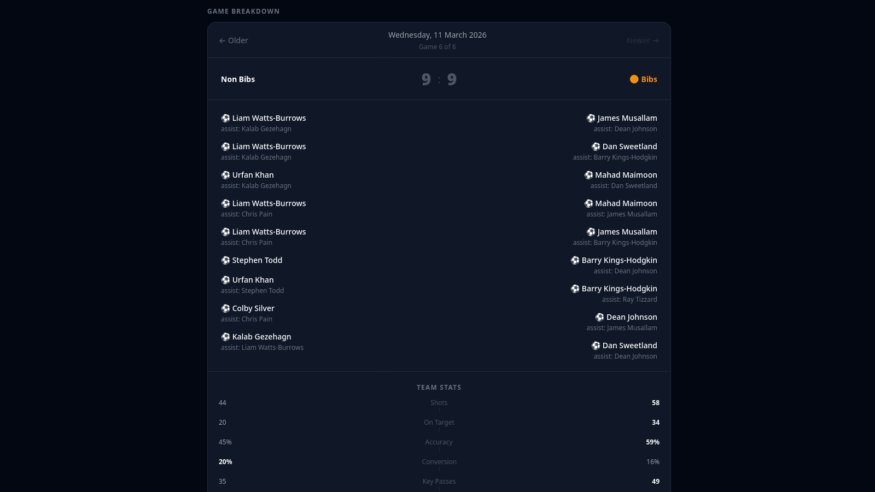Select the ball icon beside Mahad Maimoon's goal
Screen dimensions: 875x492
589,175
